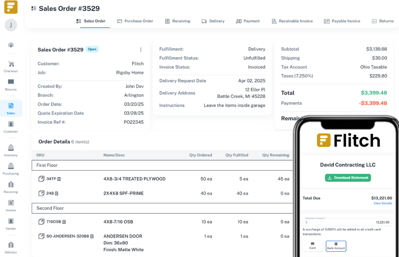Screen dimensions: 399x257
Task: Open Checkout cart icon in sidebar
Action: coord(11,64)
